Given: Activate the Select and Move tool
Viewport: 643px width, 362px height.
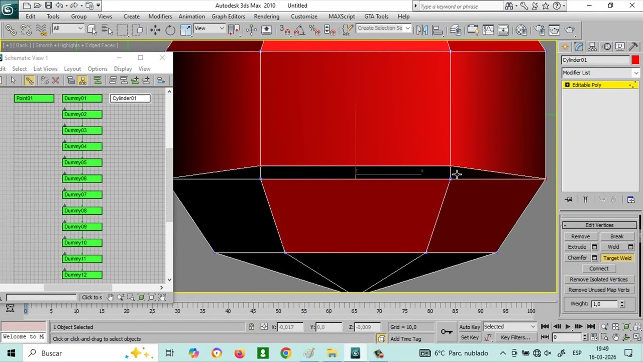Looking at the screenshot, I should 155,30.
